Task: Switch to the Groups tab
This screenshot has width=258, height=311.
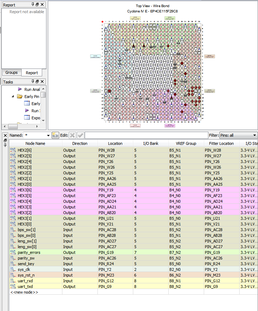Action: click(x=11, y=72)
